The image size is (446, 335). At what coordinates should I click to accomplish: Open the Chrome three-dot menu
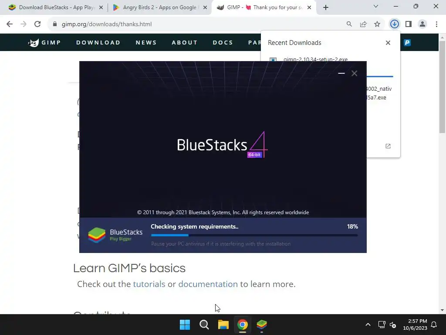point(436,24)
